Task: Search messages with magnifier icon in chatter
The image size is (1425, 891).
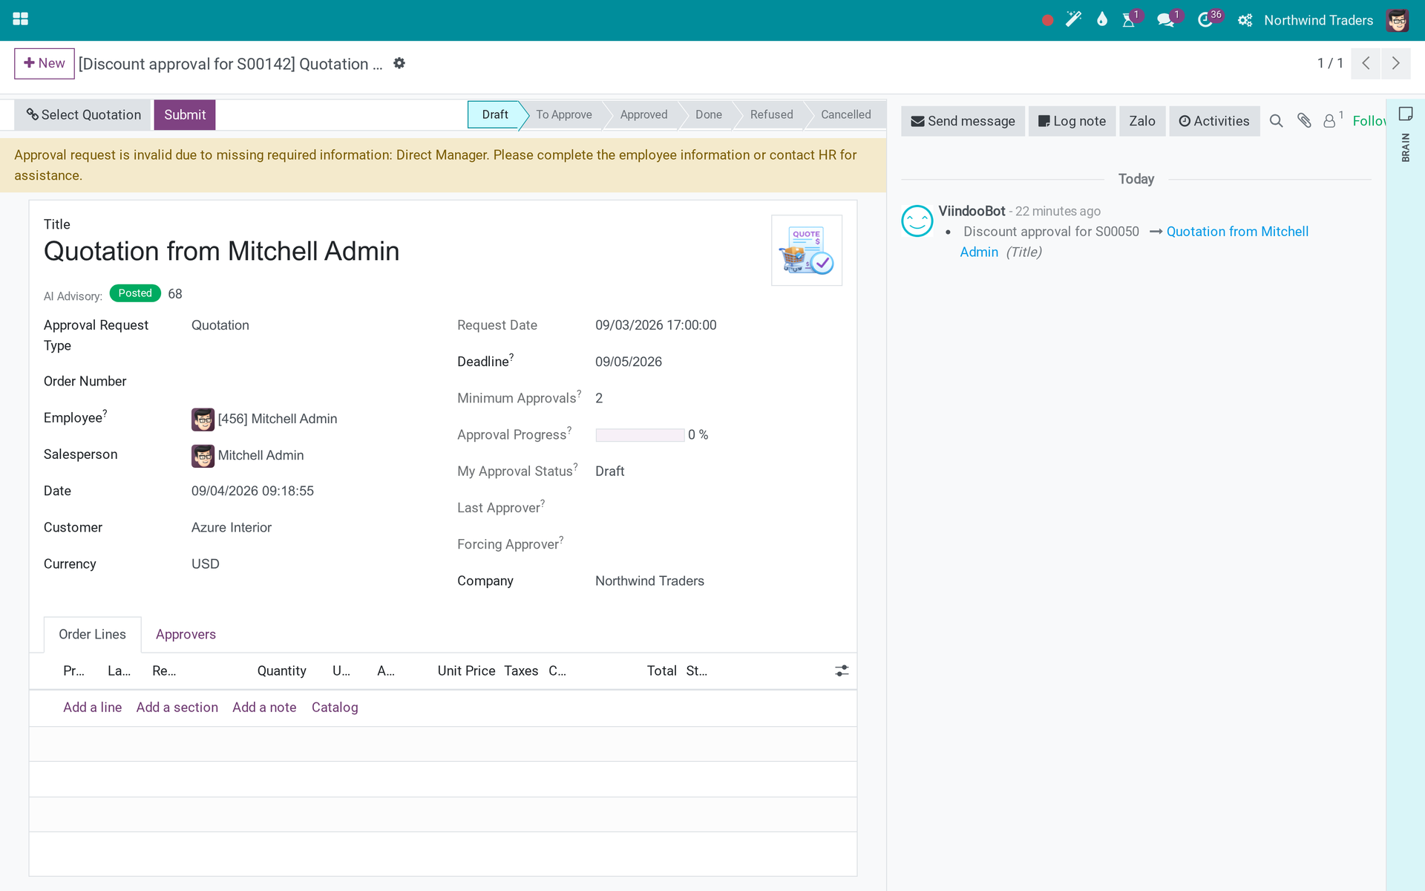Action: click(1276, 121)
